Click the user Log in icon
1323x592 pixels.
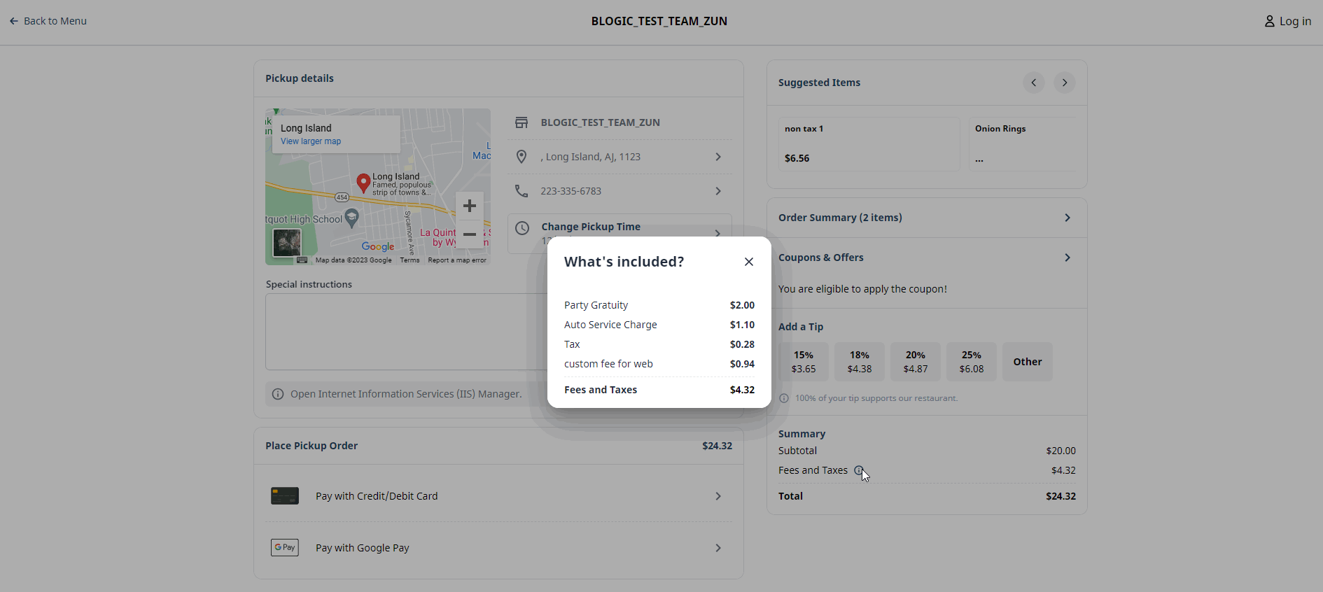[1269, 22]
